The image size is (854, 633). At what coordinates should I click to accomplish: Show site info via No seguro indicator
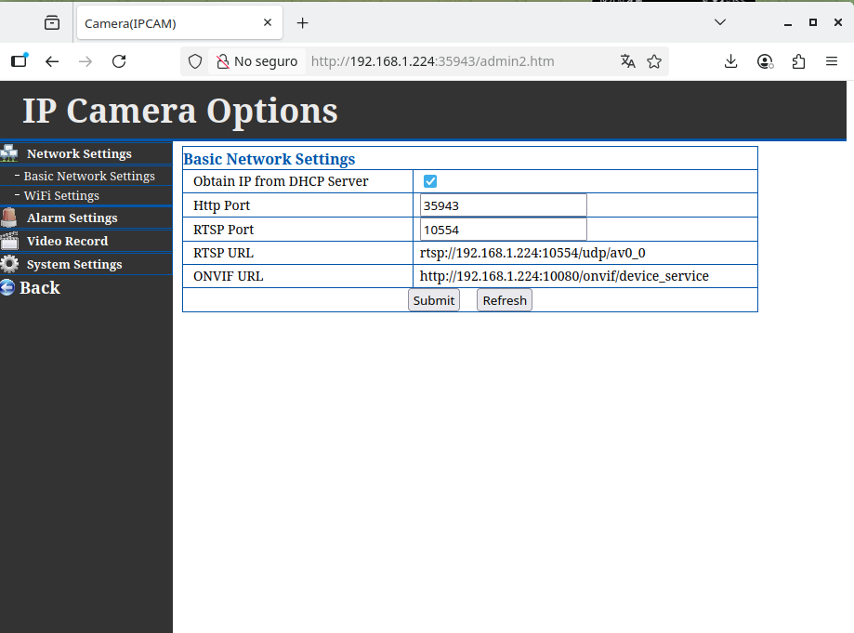[256, 61]
